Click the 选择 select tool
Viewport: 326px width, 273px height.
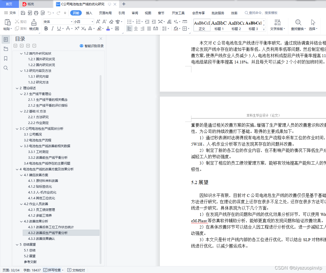point(313,25)
